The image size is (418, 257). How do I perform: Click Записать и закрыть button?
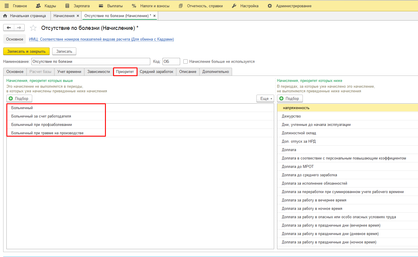(x=26, y=52)
